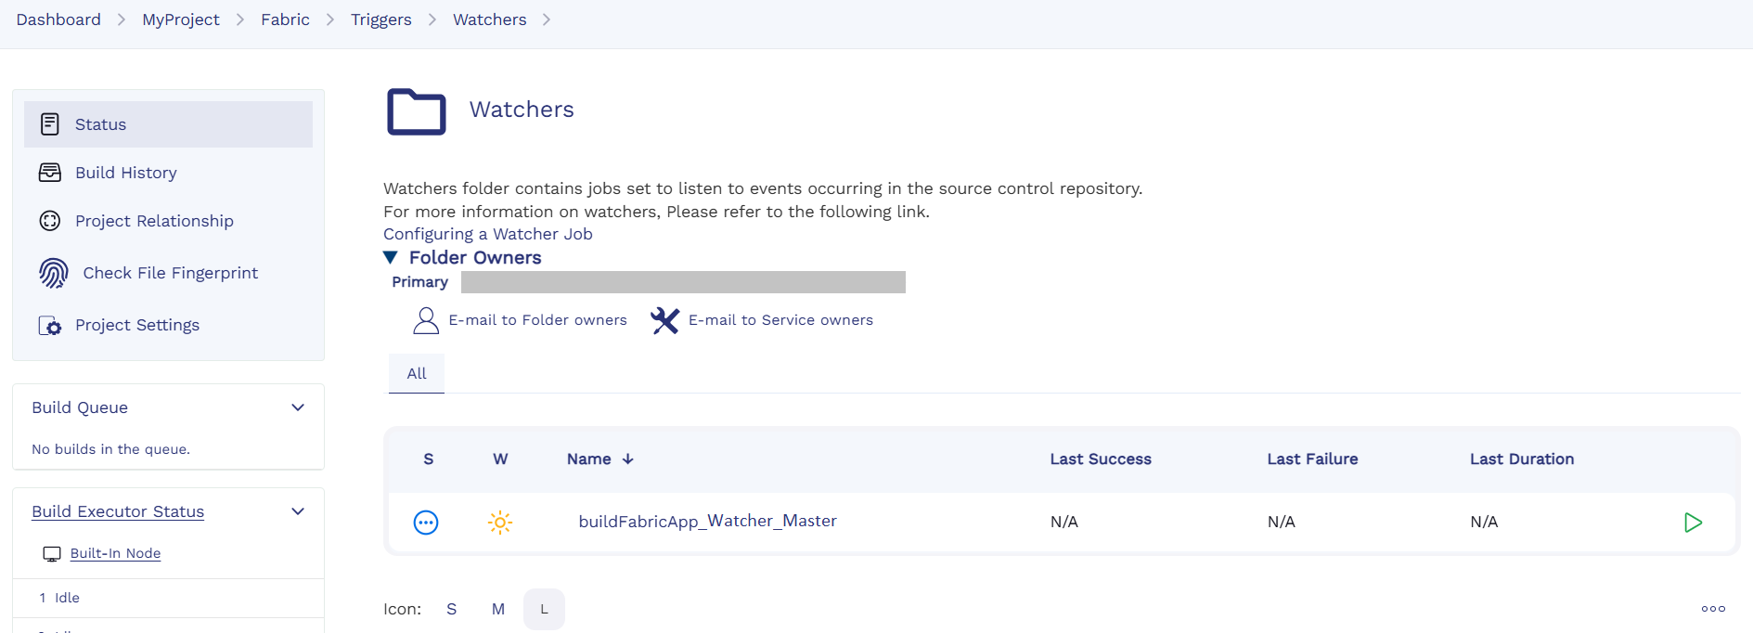Open the buildFabricApp_Watcher_Master job

707,521
